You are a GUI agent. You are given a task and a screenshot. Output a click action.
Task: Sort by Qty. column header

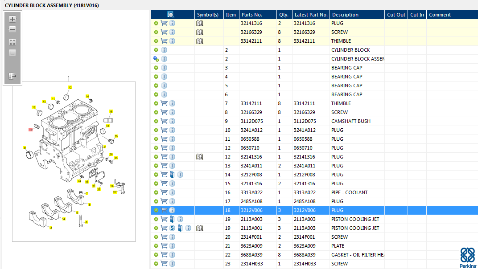[284, 15]
